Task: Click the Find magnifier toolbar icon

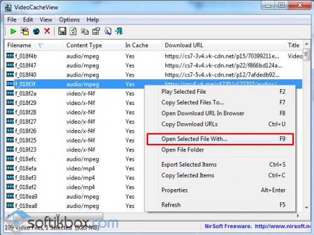Action: click(107, 31)
